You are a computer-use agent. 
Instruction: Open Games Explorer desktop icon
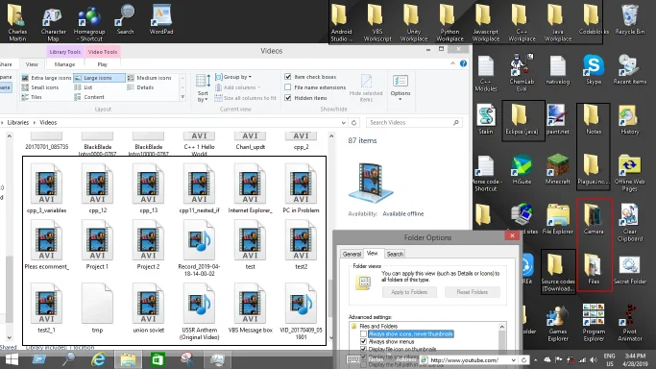[x=558, y=323]
